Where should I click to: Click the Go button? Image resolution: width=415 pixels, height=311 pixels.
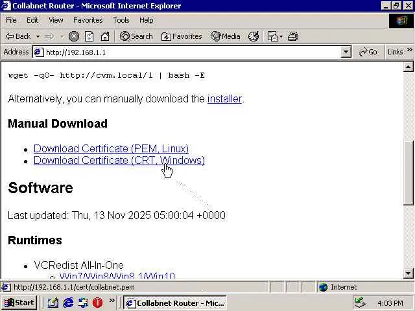[368, 52]
